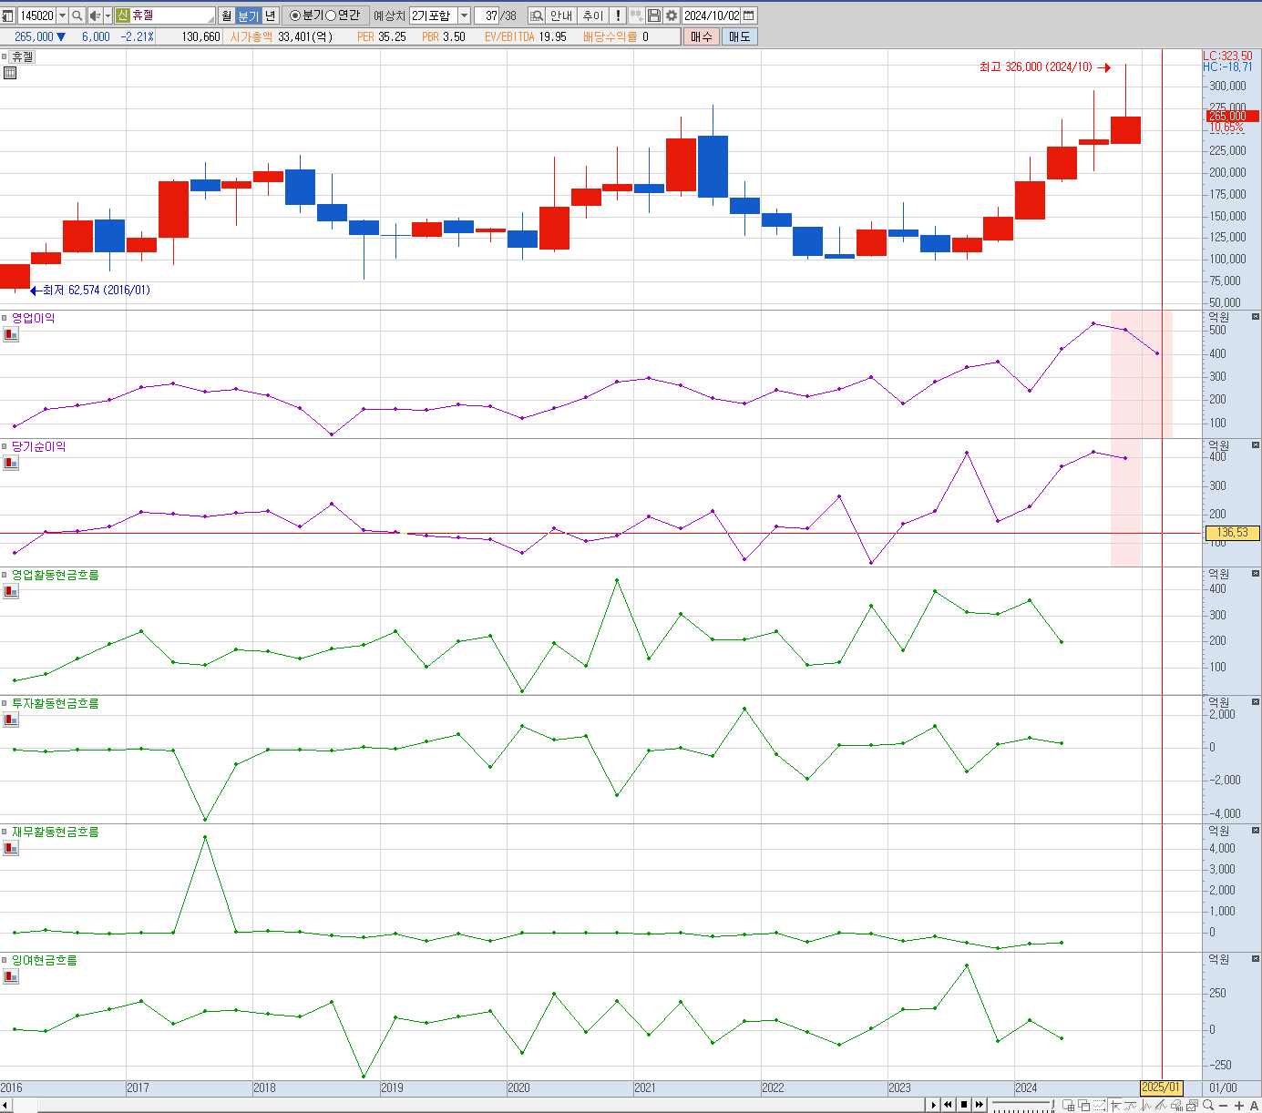The image size is (1262, 1113).
Task: Click the zoom magnifier icon in bottom toolbar
Action: click(1208, 1105)
